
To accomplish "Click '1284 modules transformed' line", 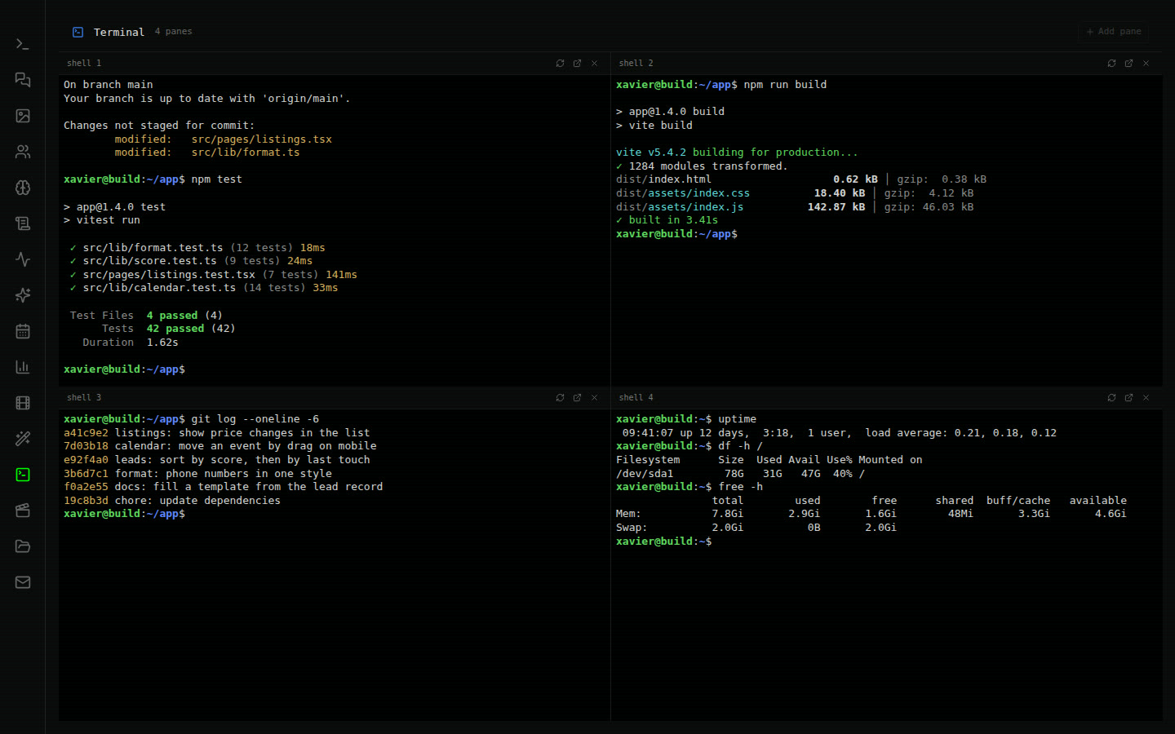I will [702, 166].
